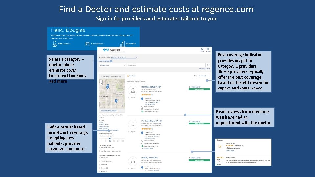315x177 pixels.
Task: Click Hickman's phone icon
Action: 142,107
